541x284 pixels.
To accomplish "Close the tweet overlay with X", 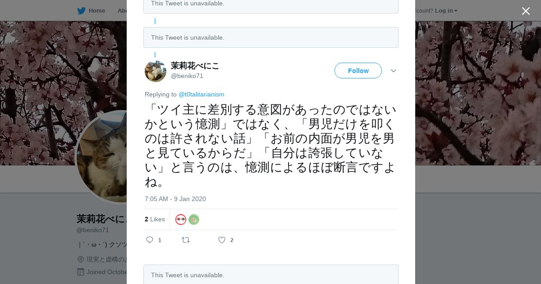I will (526, 11).
